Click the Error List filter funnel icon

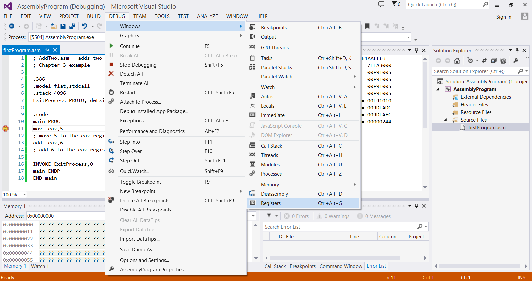[x=269, y=216]
